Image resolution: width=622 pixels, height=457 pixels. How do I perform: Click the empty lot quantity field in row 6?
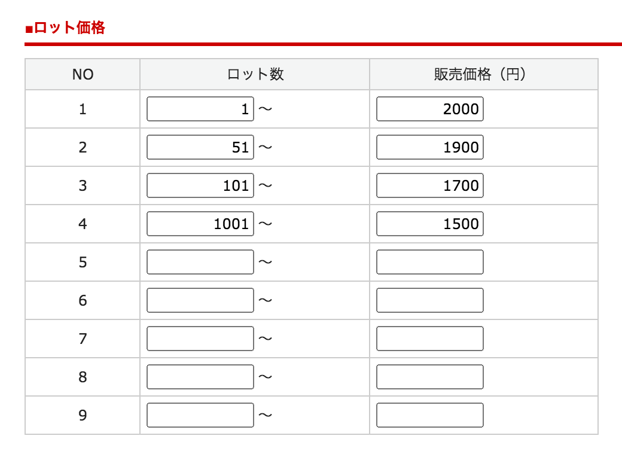coord(200,300)
